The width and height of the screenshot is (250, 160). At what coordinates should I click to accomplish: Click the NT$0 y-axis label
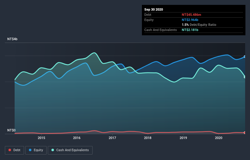tap(12, 130)
